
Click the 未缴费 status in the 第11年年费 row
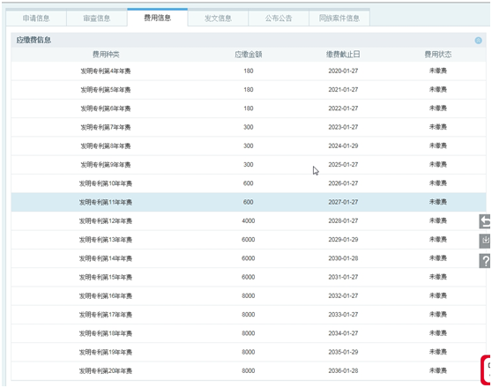click(438, 202)
